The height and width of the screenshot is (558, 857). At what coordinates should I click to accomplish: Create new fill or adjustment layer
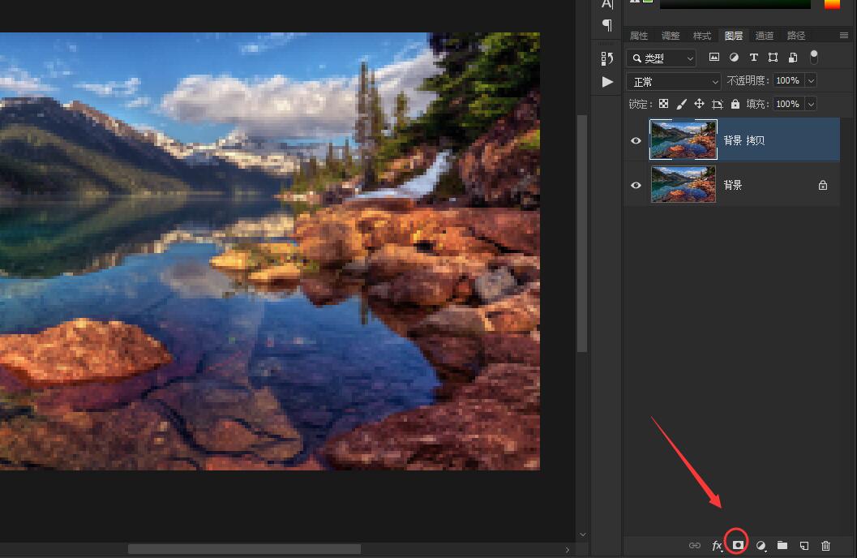pos(761,546)
